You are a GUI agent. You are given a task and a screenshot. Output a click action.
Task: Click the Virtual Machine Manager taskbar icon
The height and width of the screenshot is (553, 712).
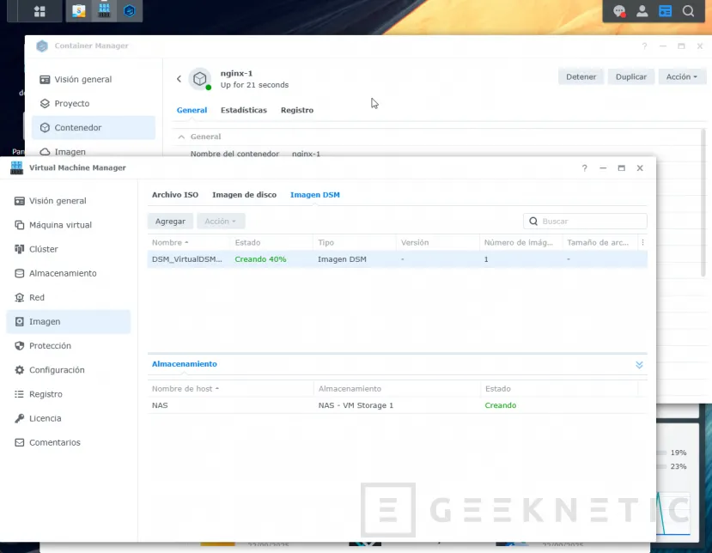(104, 11)
